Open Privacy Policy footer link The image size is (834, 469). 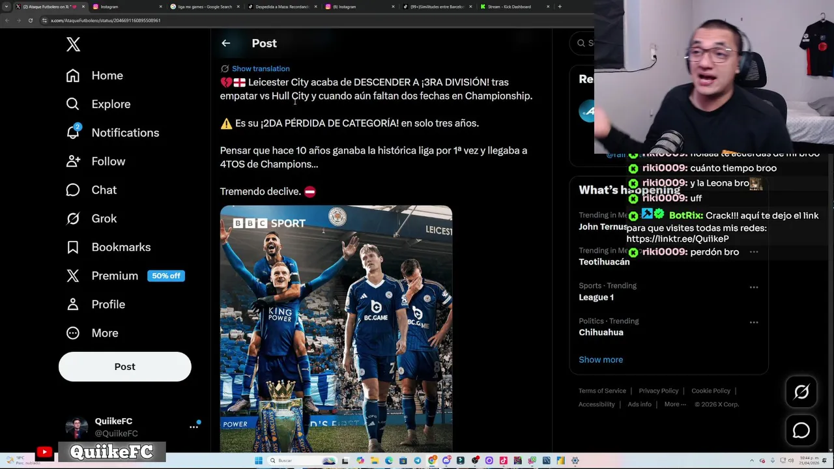[659, 391]
